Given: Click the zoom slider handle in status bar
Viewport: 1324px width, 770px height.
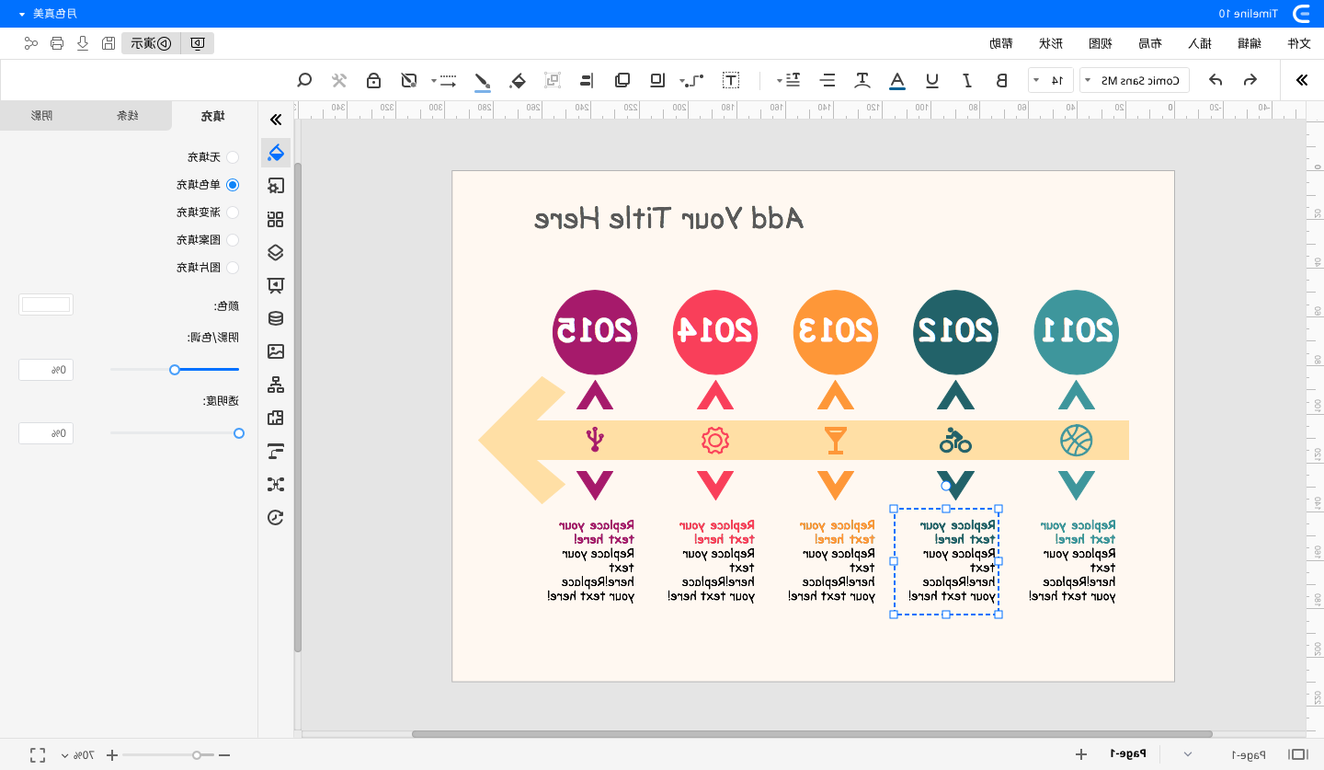Looking at the screenshot, I should [197, 754].
